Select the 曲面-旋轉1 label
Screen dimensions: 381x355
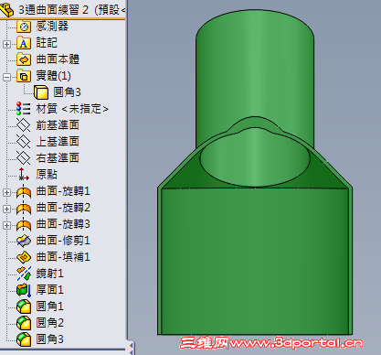point(63,191)
